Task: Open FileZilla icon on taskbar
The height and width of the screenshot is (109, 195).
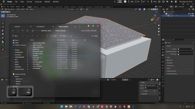Action: click(x=124, y=107)
